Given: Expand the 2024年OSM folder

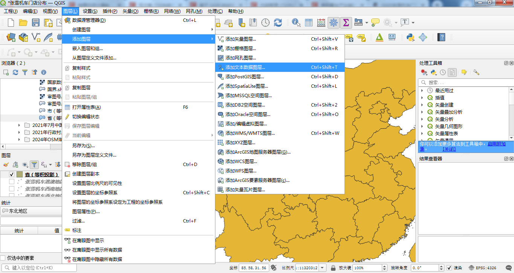Looking at the screenshot, I should pos(19,139).
